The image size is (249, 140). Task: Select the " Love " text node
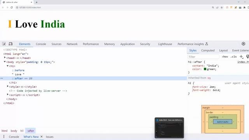click(x=18, y=74)
